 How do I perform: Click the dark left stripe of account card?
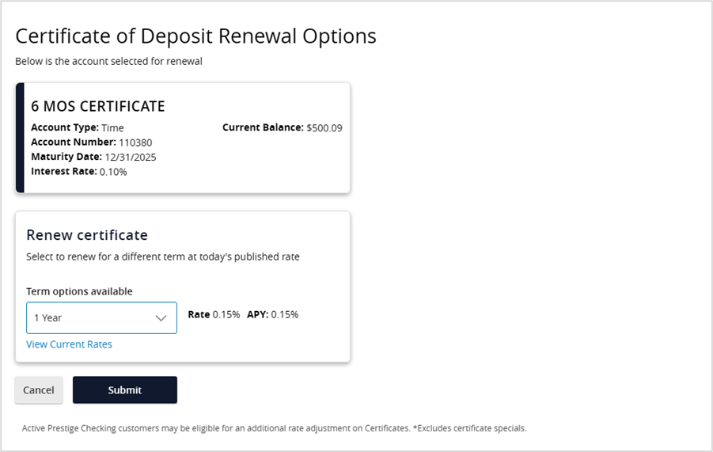pos(20,138)
